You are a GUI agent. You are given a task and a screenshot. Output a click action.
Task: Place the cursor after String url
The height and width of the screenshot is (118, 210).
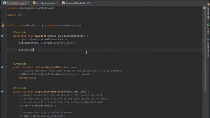[33, 50]
